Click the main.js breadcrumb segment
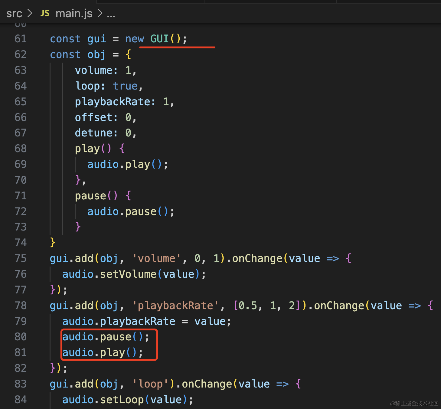This screenshot has height=409, width=441. pos(74,14)
